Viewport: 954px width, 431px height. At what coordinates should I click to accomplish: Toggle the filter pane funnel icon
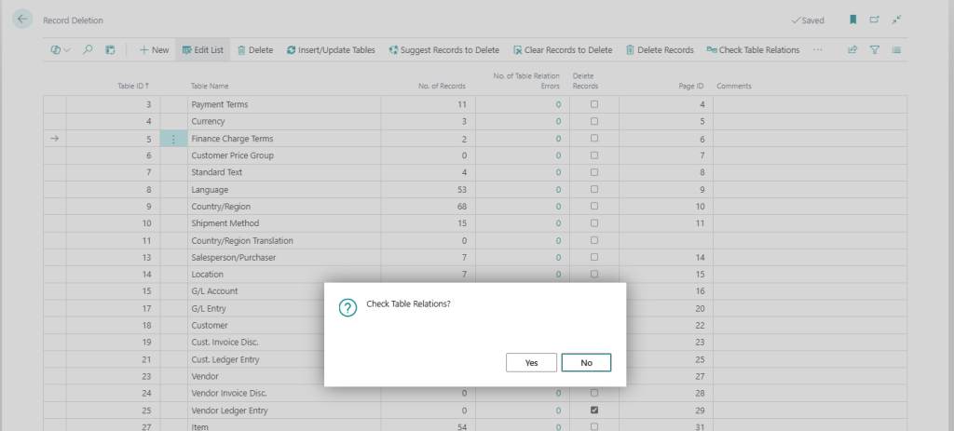(875, 50)
